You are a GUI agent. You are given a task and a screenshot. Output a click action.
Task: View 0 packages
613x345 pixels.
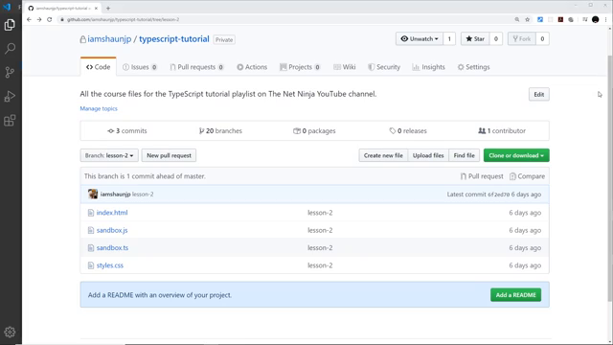point(314,130)
